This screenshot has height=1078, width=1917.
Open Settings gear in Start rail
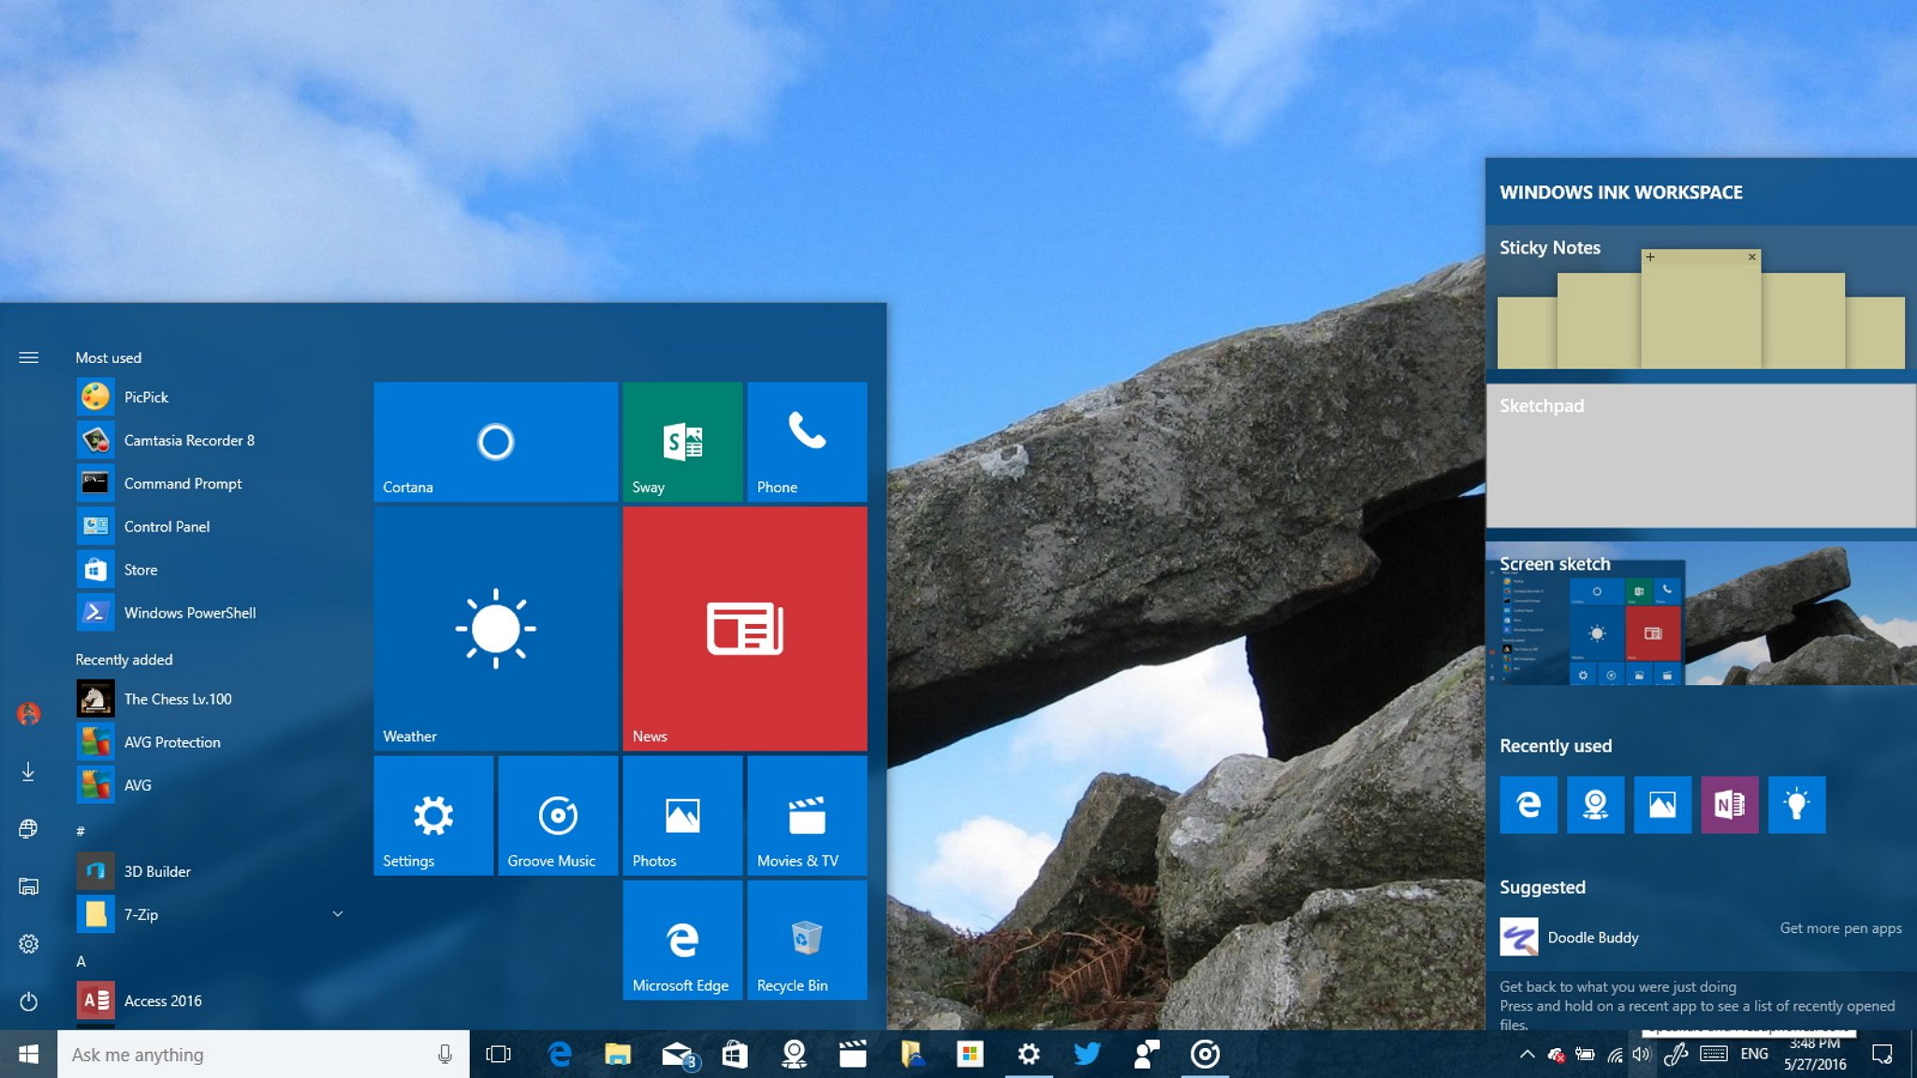(x=29, y=944)
